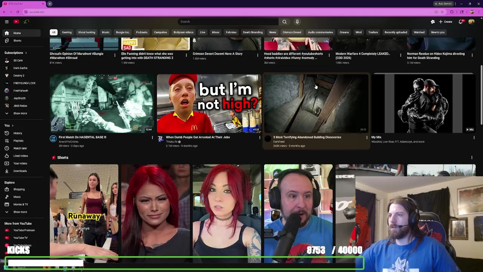Open 'but I'm not high?' video thumbnail
483x272 pixels.
[209, 104]
